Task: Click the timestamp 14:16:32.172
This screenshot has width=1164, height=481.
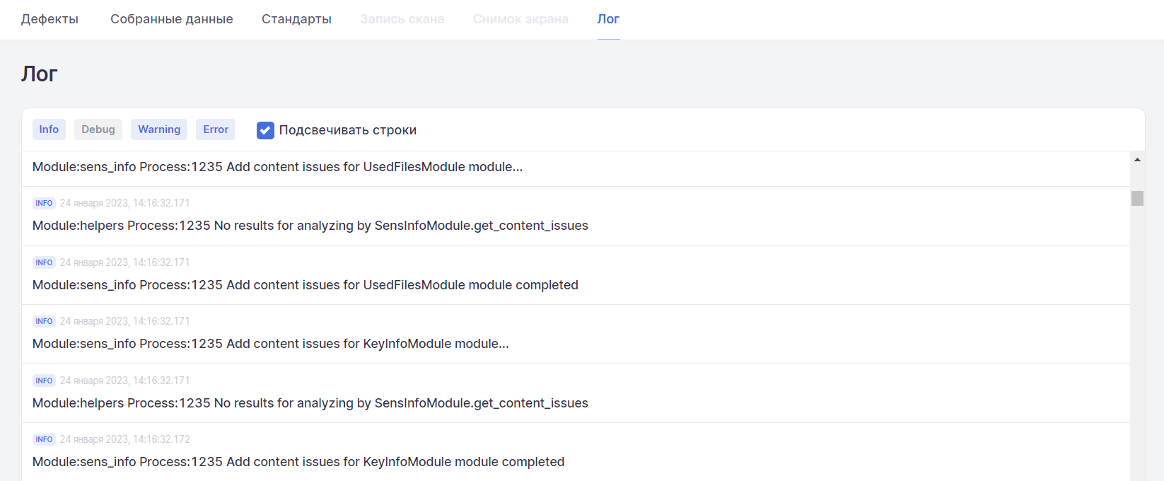Action: click(125, 439)
